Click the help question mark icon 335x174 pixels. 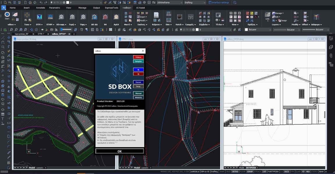(x=235, y=3)
